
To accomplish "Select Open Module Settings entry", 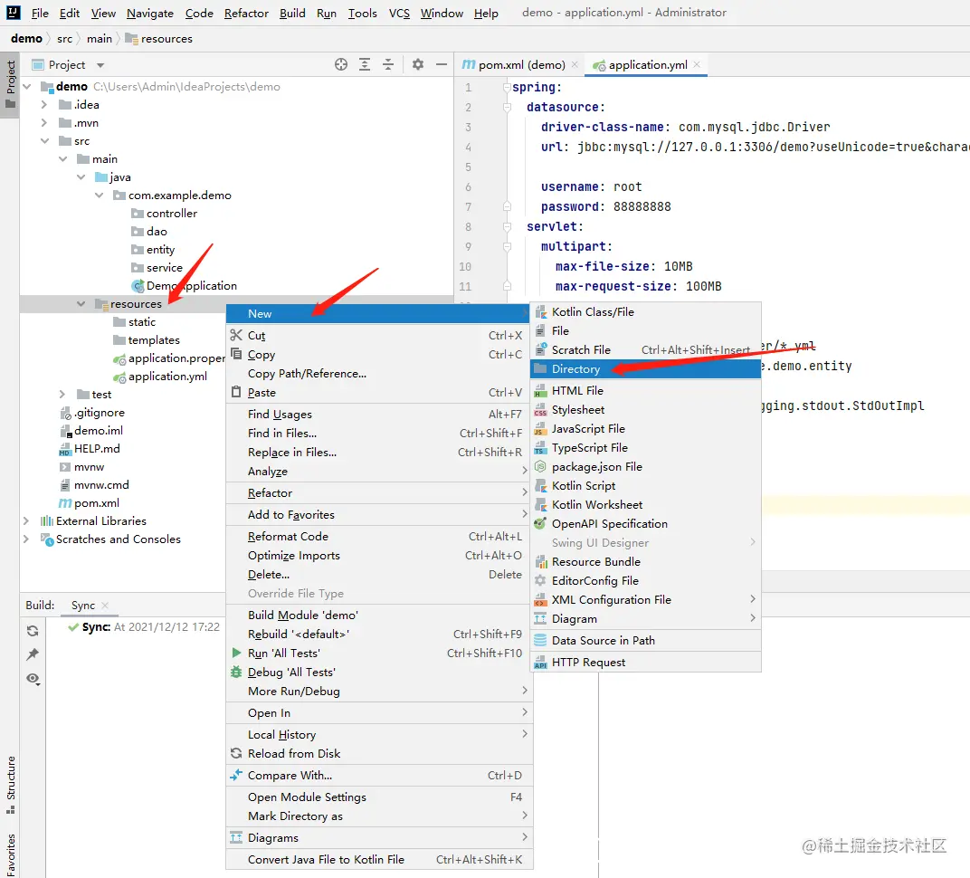I will (x=378, y=797).
